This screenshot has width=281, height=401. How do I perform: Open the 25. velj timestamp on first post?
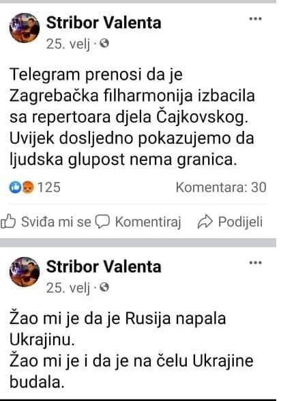(x=68, y=44)
